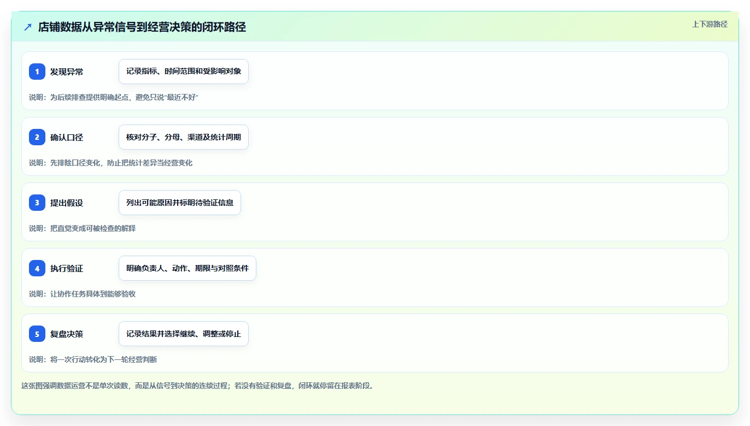Click the note 为后续排查提供明确起点
This screenshot has height=426, width=750.
click(x=114, y=97)
